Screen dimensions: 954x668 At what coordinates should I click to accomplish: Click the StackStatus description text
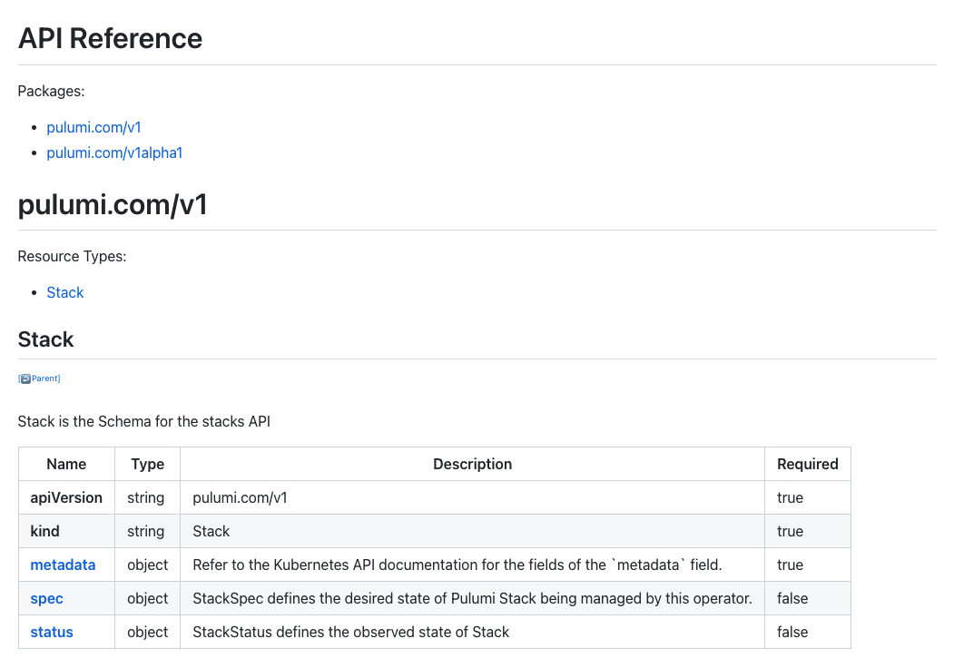coord(351,632)
